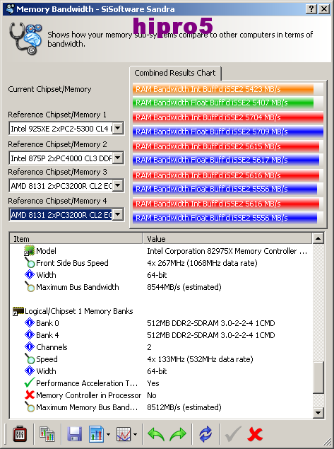Click the title bar help question button
Image resolution: width=334 pixels, height=449 pixels.
click(311, 9)
